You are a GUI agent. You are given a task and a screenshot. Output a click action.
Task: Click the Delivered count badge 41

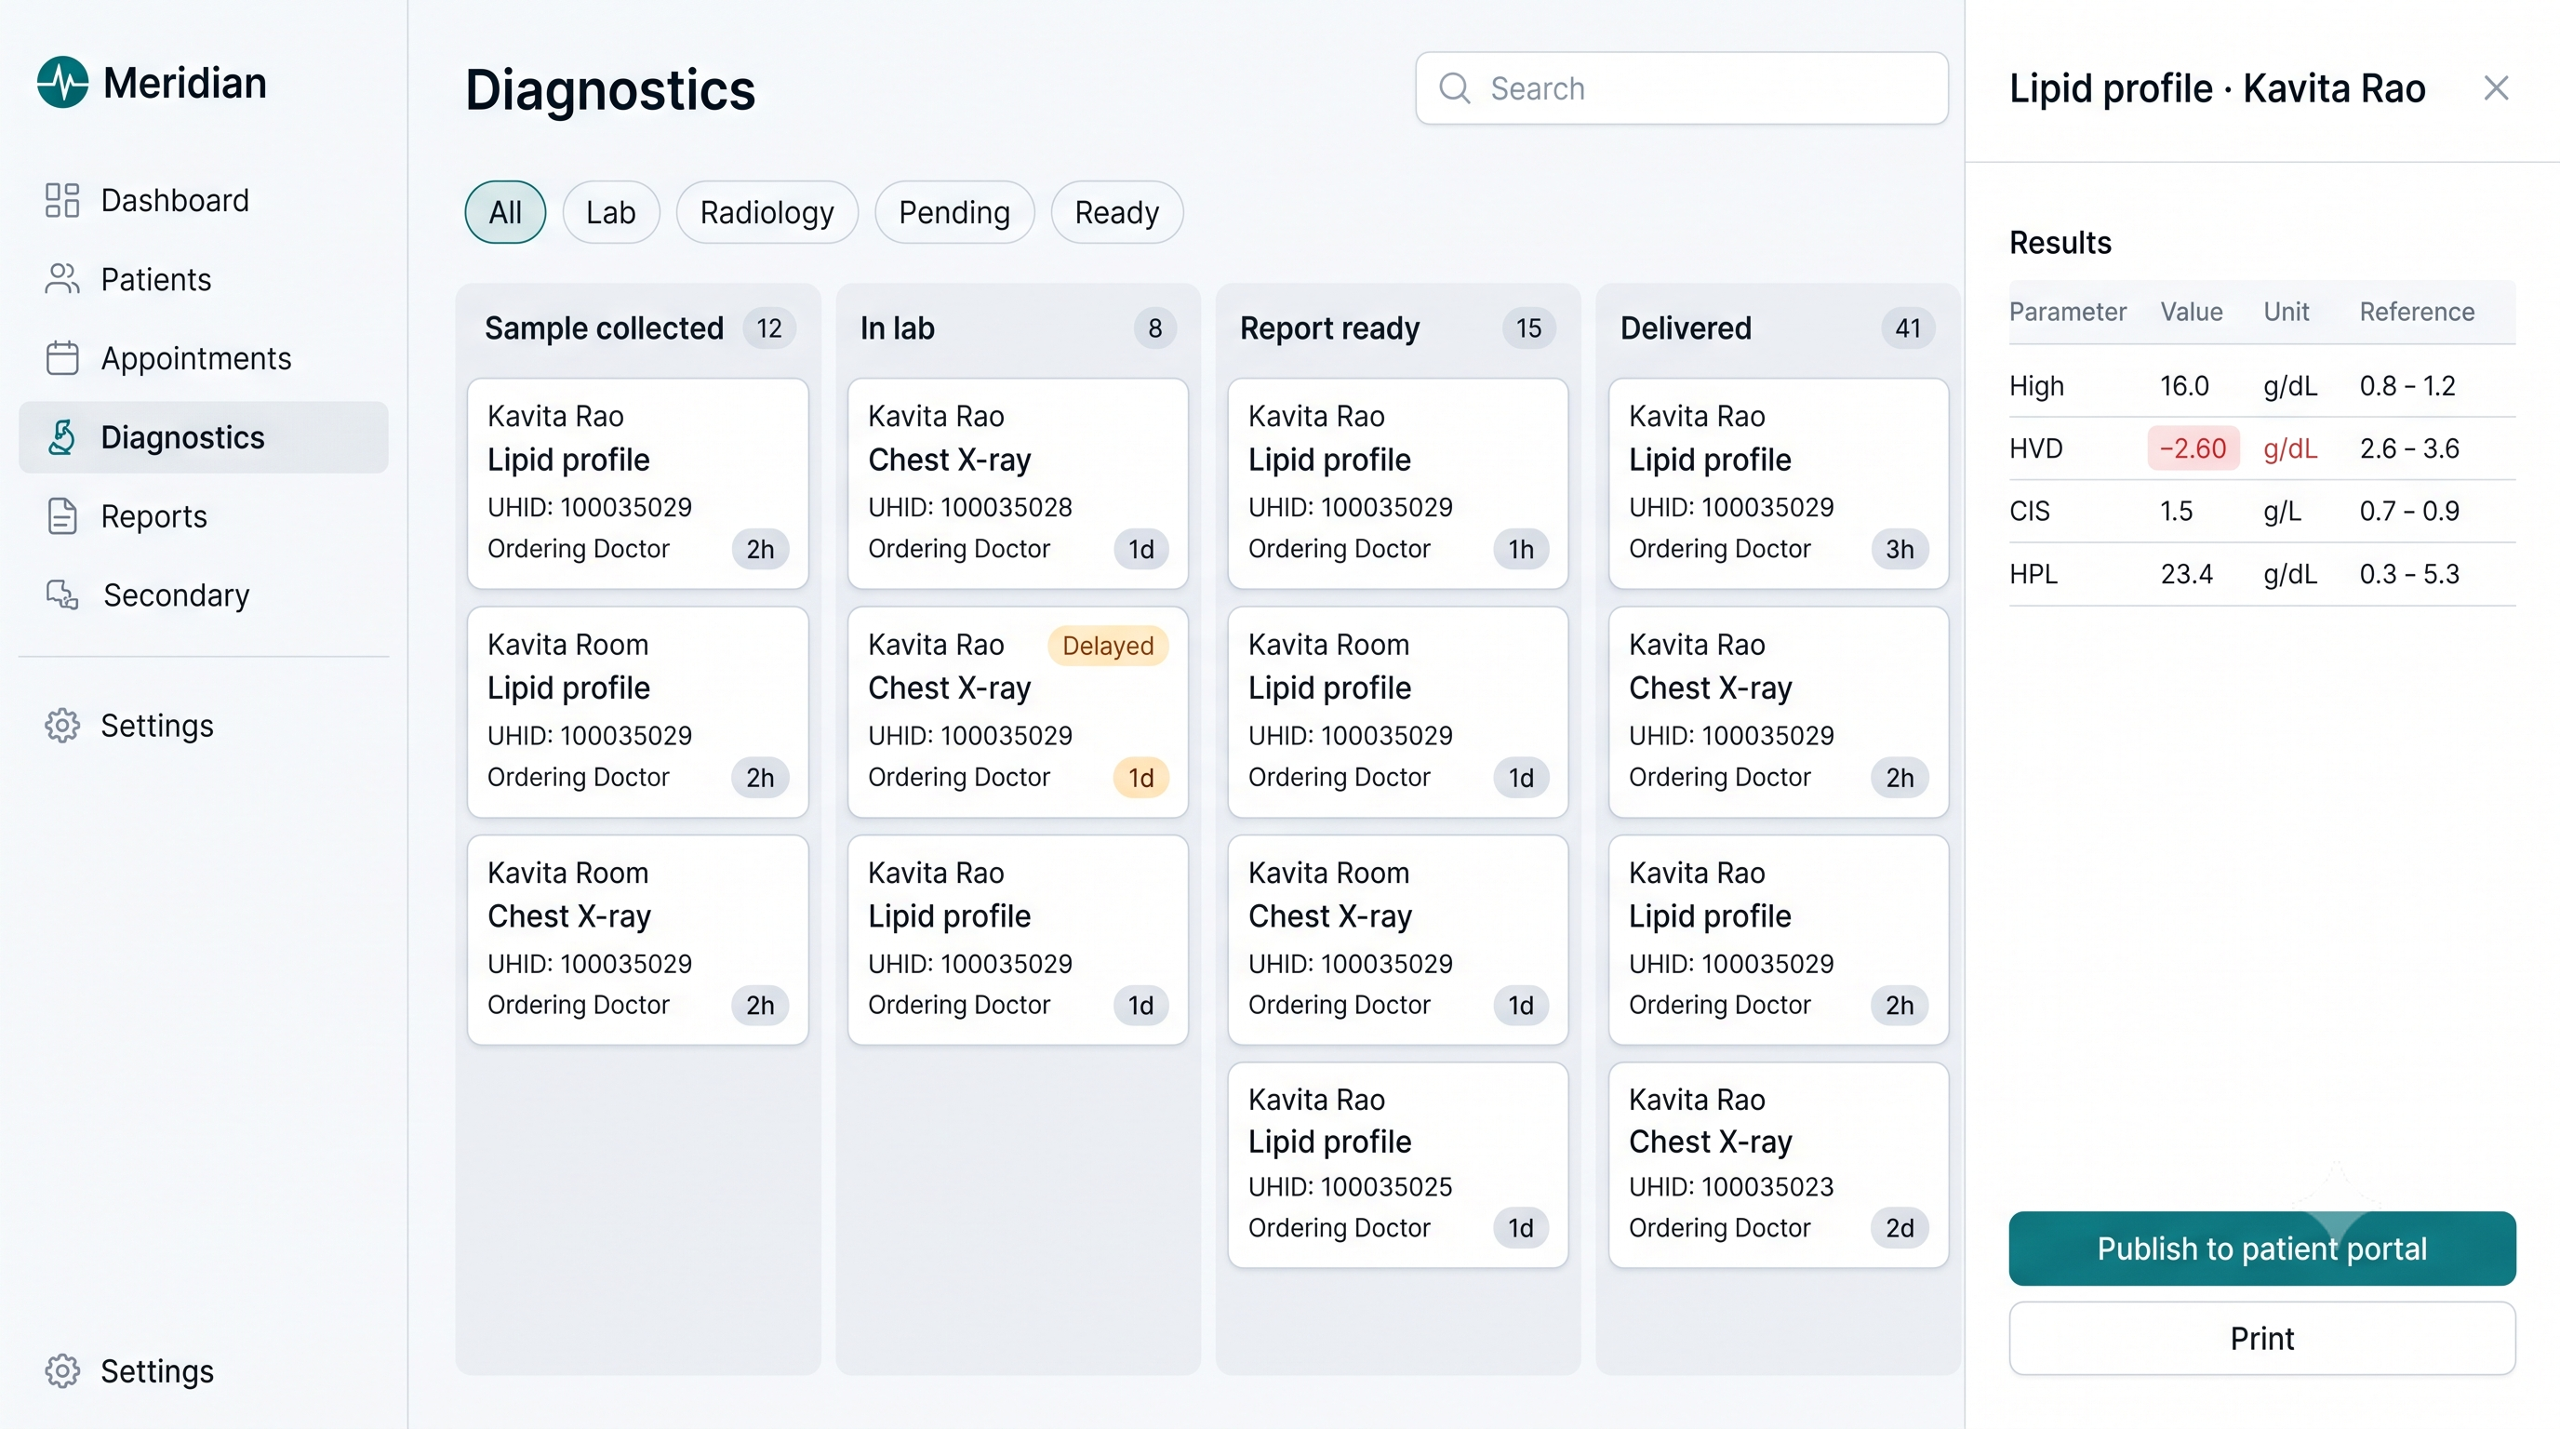pos(1907,327)
